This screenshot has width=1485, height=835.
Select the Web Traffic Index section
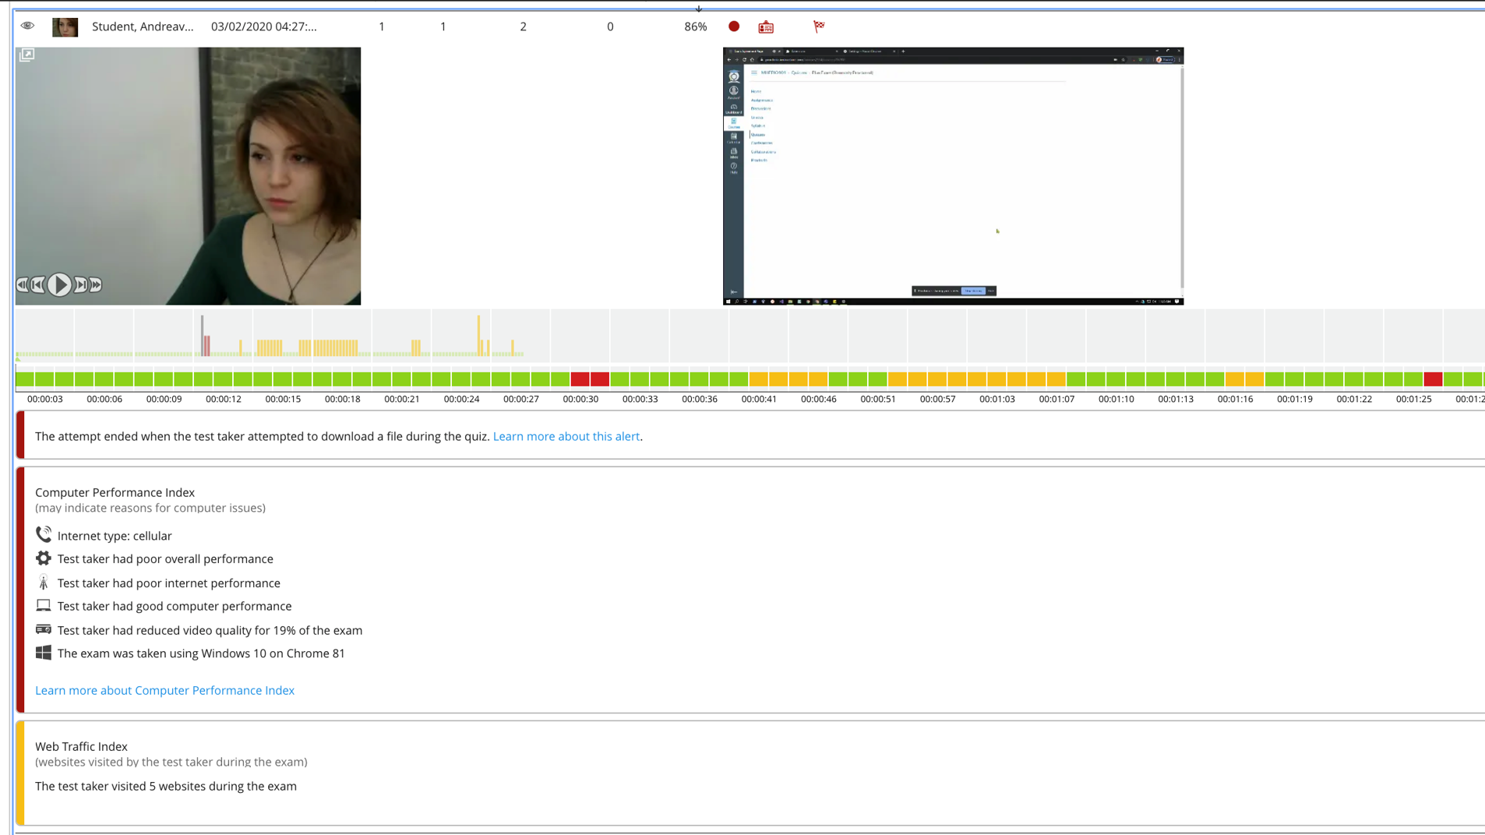point(81,746)
